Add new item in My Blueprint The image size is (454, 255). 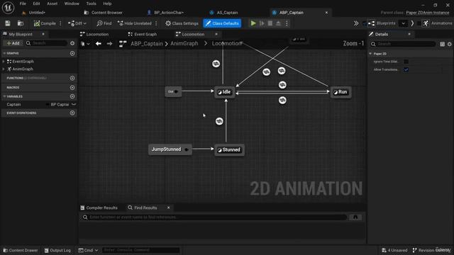(13, 43)
